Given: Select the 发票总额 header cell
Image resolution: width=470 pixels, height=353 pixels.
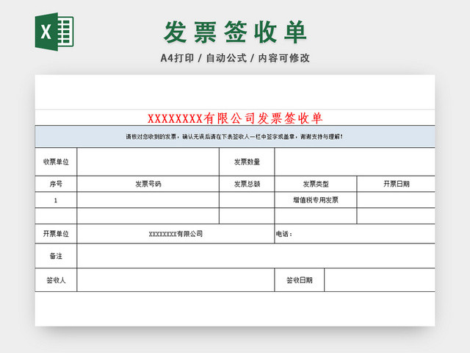Looking at the screenshot, I should (x=247, y=184).
